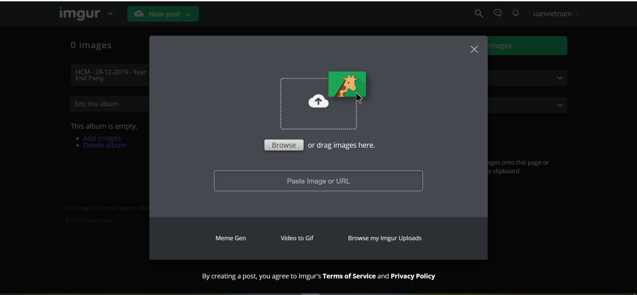Open Browse my Imgur Uploads
Image resolution: width=637 pixels, height=295 pixels.
tap(385, 238)
